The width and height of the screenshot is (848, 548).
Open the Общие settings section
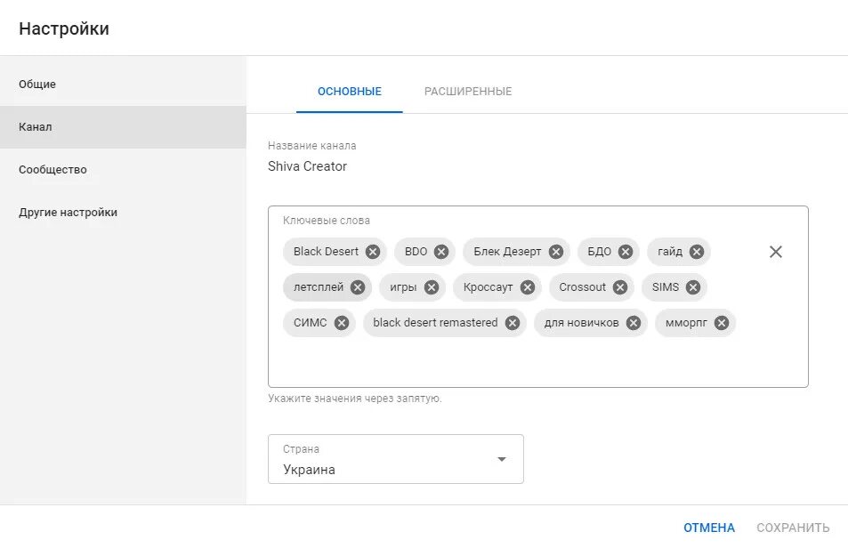[123, 85]
